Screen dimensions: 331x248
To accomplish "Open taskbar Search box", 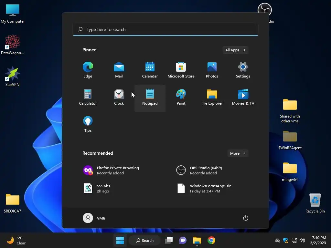I will (x=144, y=240).
